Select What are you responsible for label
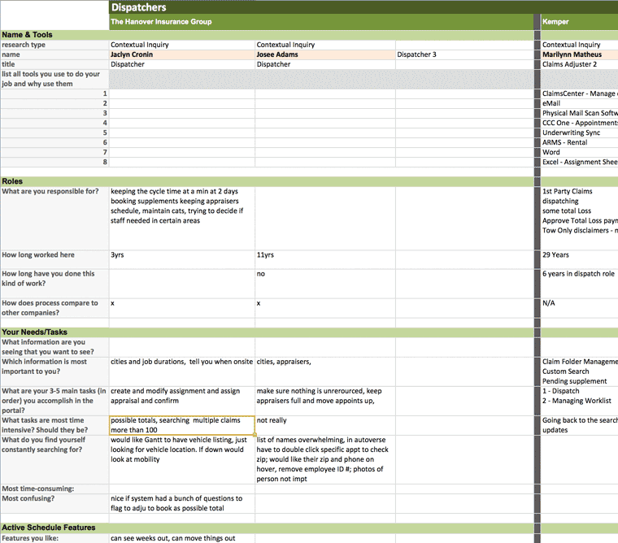Image resolution: width=618 pixels, height=543 pixels. (54, 219)
